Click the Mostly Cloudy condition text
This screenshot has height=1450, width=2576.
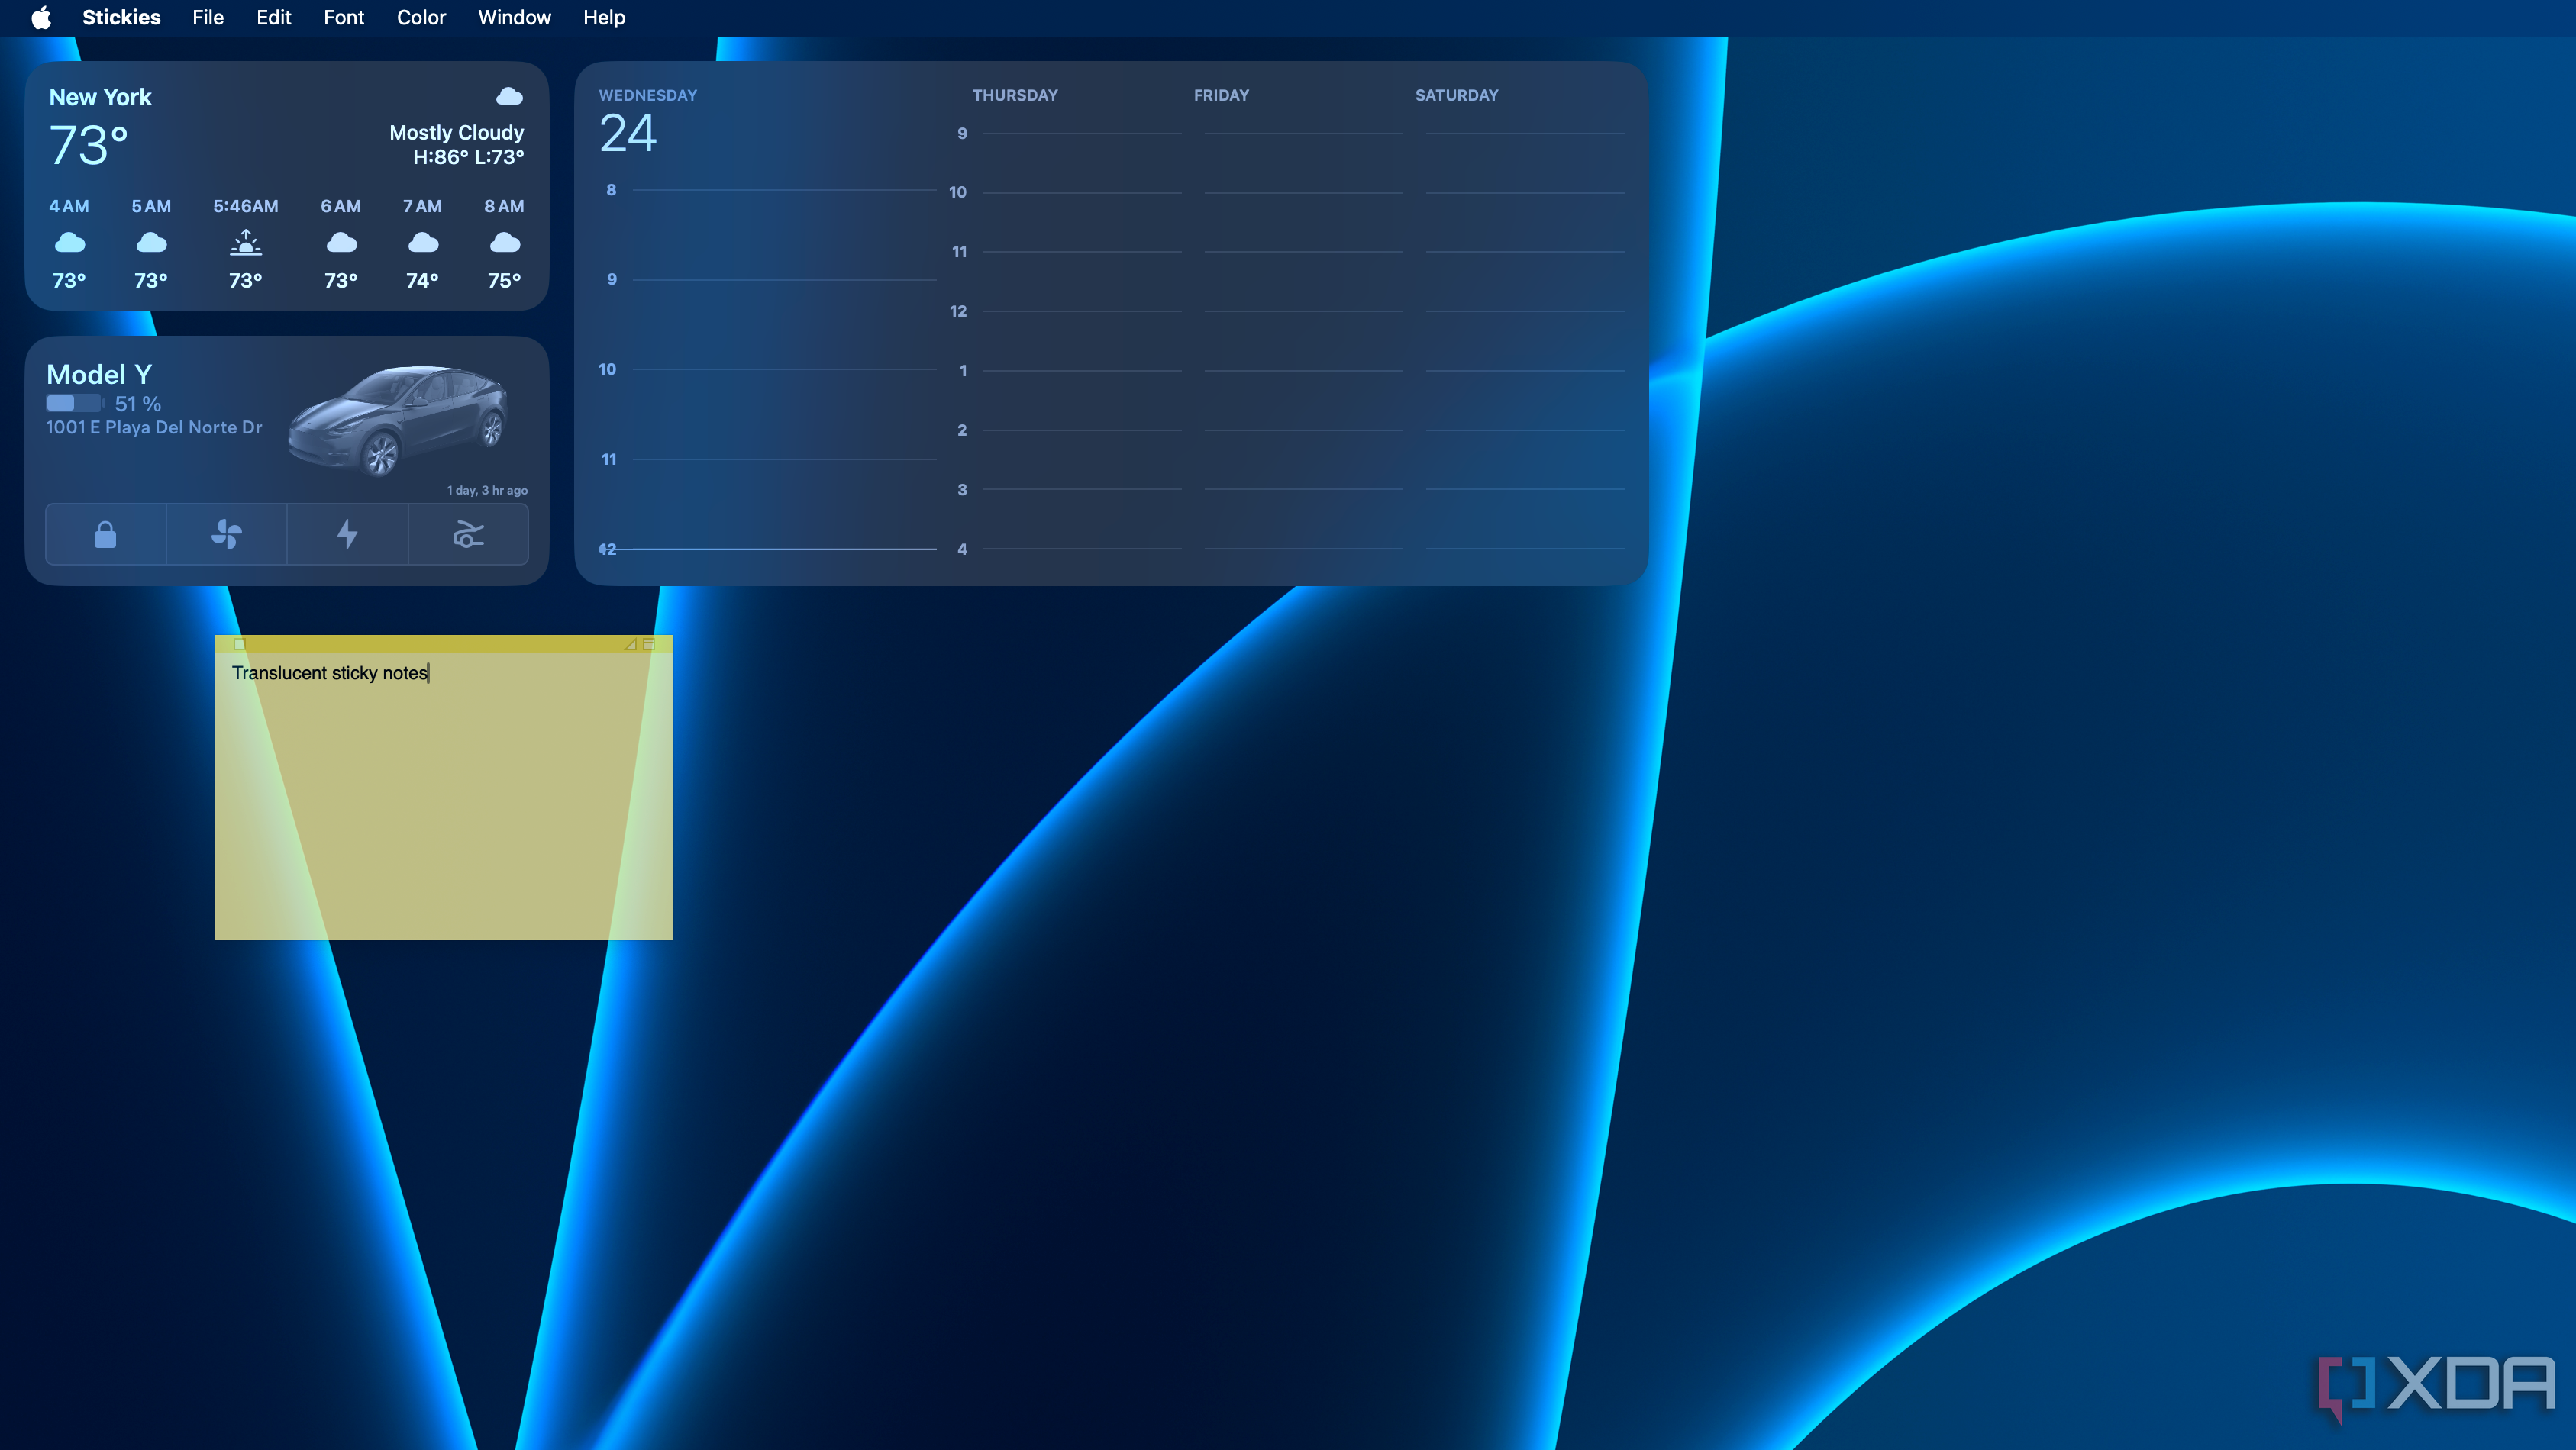(x=456, y=133)
